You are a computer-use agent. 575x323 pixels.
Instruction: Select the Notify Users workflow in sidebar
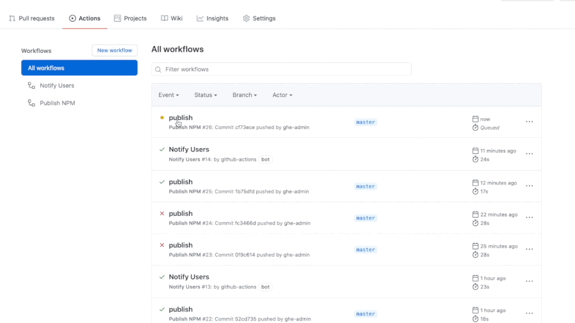57,86
